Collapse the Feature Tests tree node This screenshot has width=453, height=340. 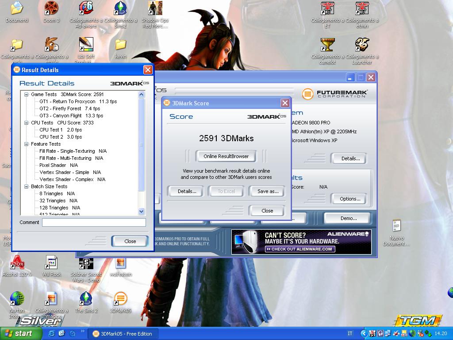click(27, 144)
